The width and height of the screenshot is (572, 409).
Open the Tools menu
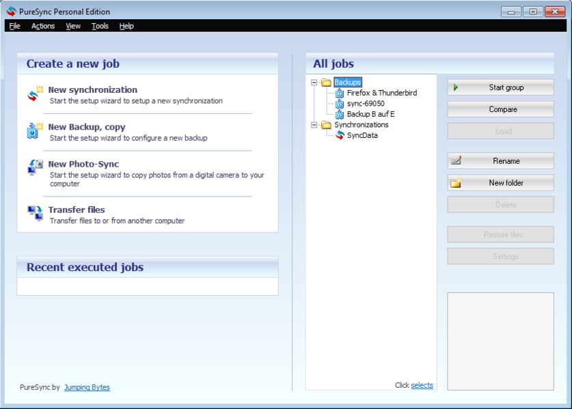[x=100, y=26]
